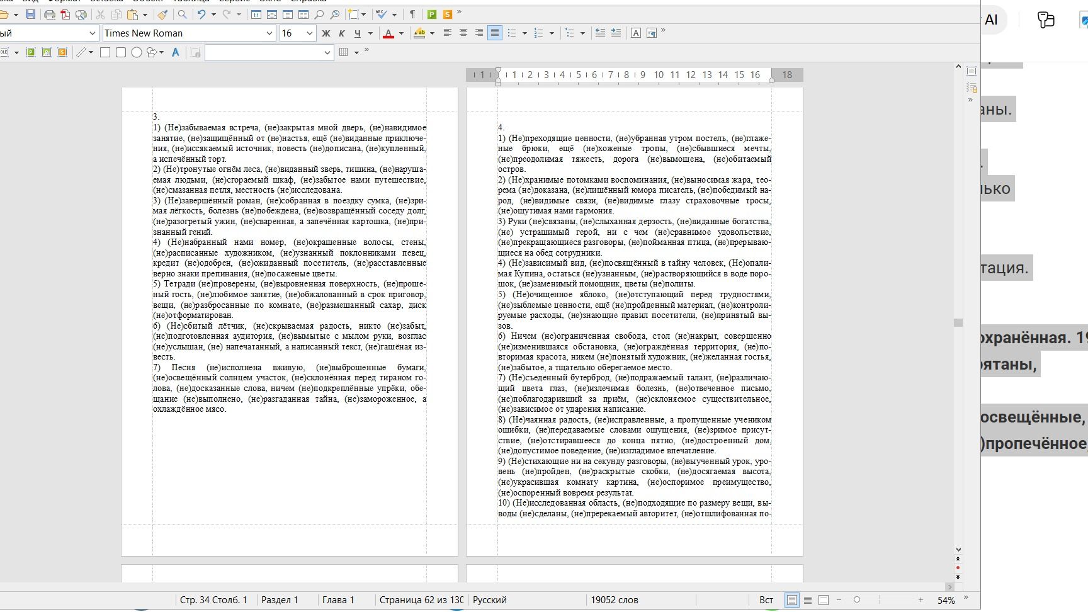Set zoom to 1:1 actual size
The image size is (1088, 612).
(256, 14)
